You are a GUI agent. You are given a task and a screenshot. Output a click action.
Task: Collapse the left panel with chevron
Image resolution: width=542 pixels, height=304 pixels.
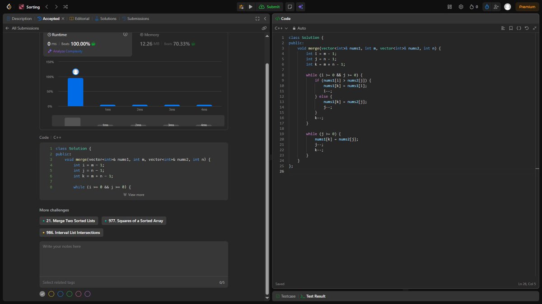pyautogui.click(x=265, y=18)
